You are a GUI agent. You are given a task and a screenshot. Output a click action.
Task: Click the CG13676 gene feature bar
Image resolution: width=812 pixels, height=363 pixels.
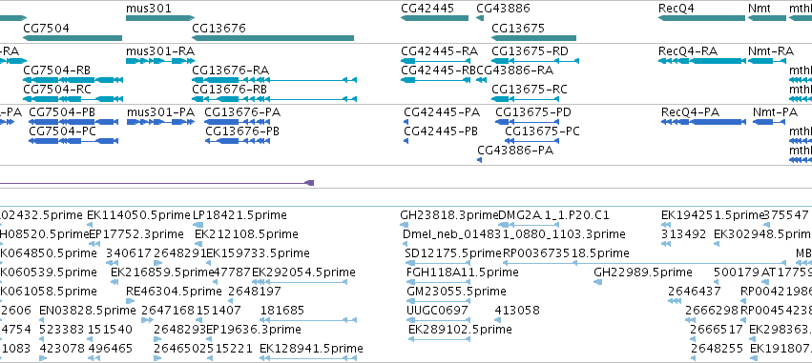(273, 38)
